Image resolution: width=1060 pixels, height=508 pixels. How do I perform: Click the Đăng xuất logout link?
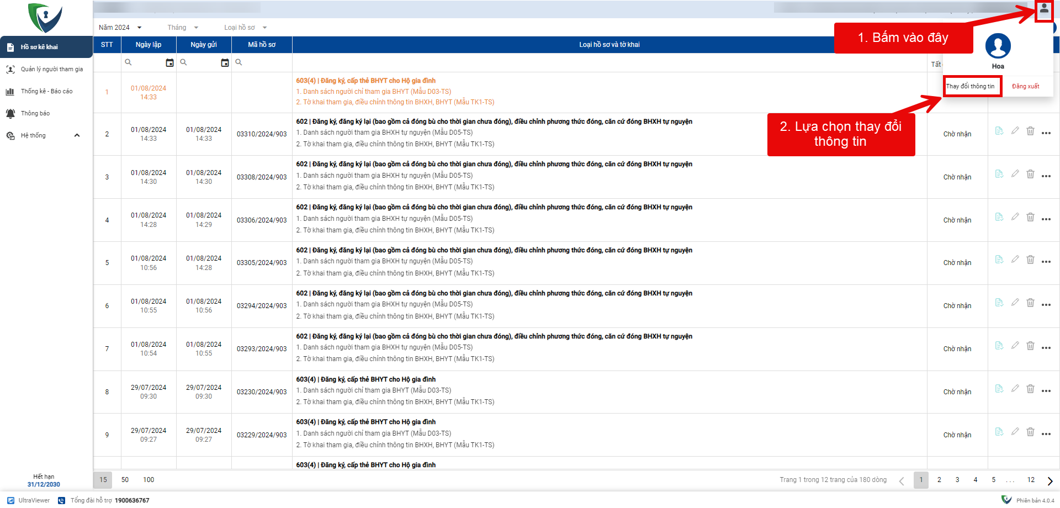point(1025,86)
